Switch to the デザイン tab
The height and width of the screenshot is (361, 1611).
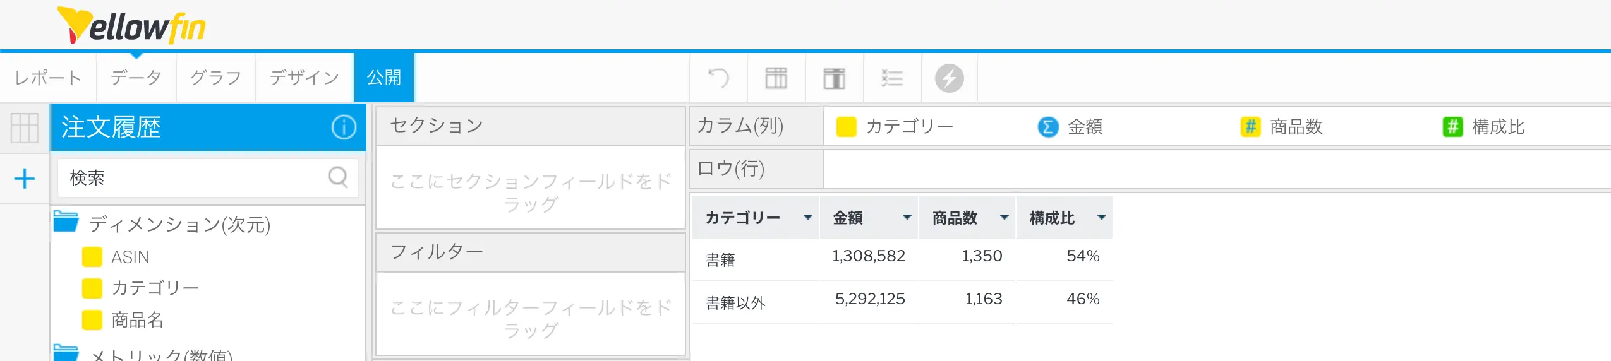(x=304, y=78)
